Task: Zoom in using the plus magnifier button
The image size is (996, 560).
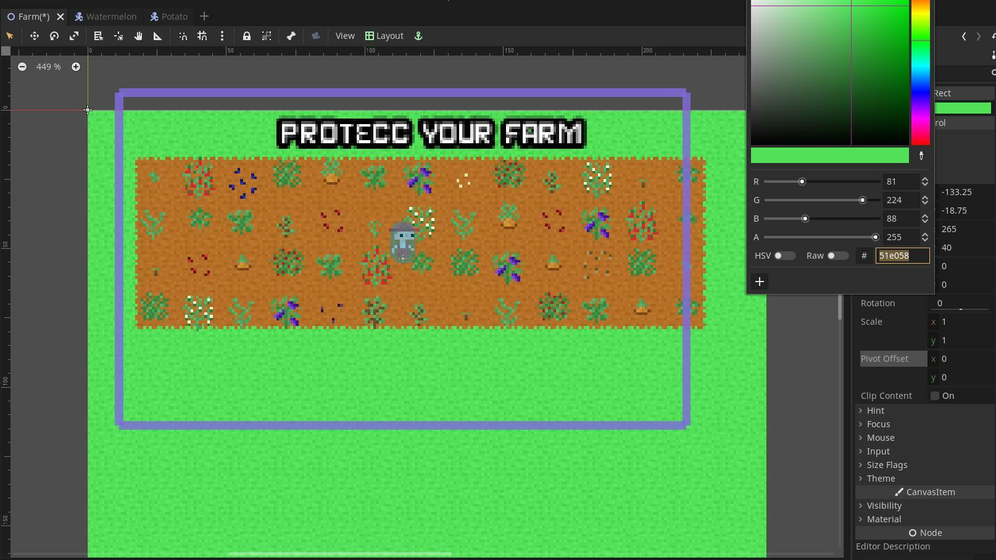Action: coord(76,67)
